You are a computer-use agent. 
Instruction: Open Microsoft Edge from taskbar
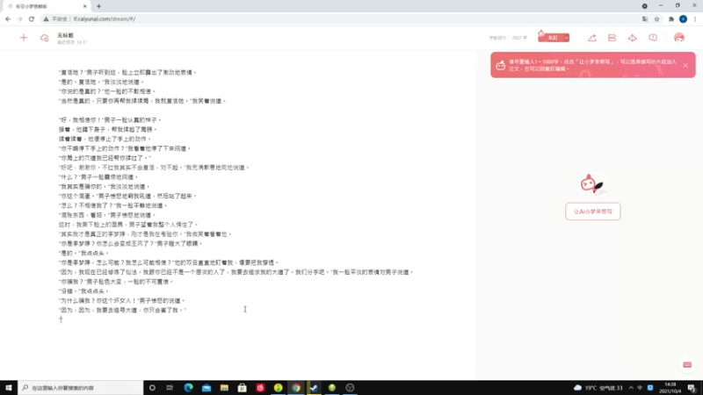coord(188,387)
